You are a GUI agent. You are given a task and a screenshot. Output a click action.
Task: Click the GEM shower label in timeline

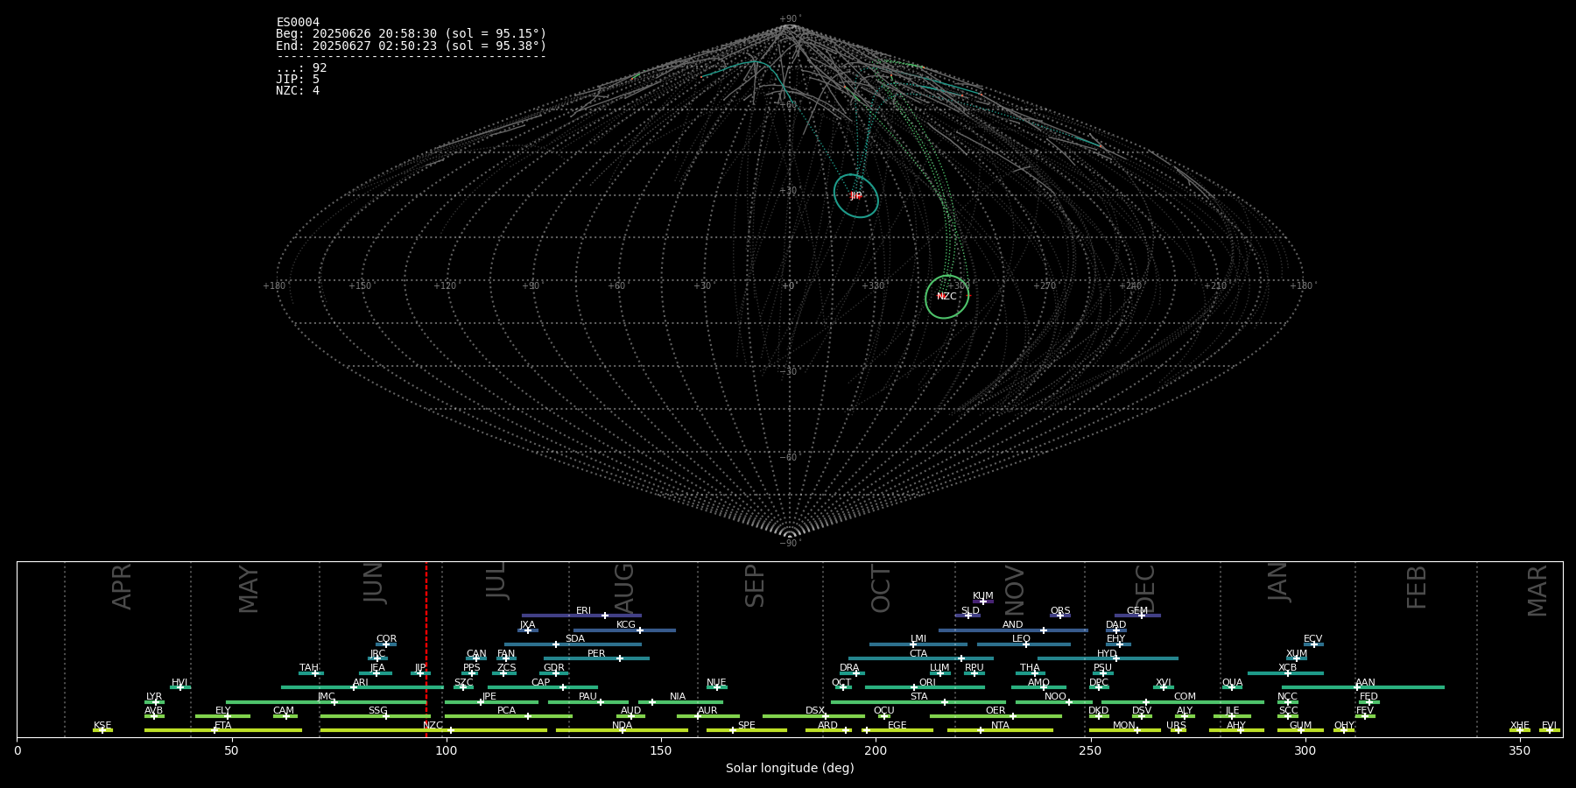click(1137, 611)
